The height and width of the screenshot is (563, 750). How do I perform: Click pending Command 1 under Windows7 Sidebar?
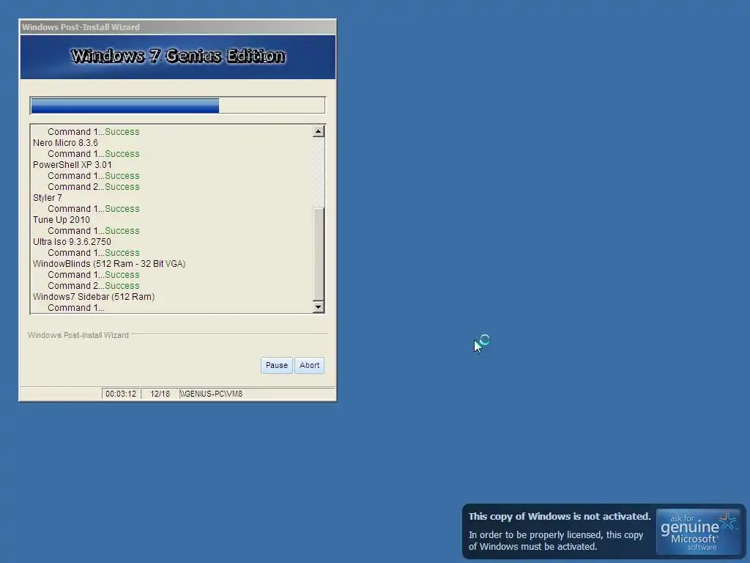click(x=76, y=308)
